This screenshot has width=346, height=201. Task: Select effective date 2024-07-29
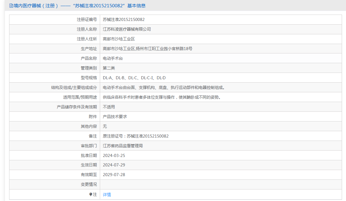point(114,165)
